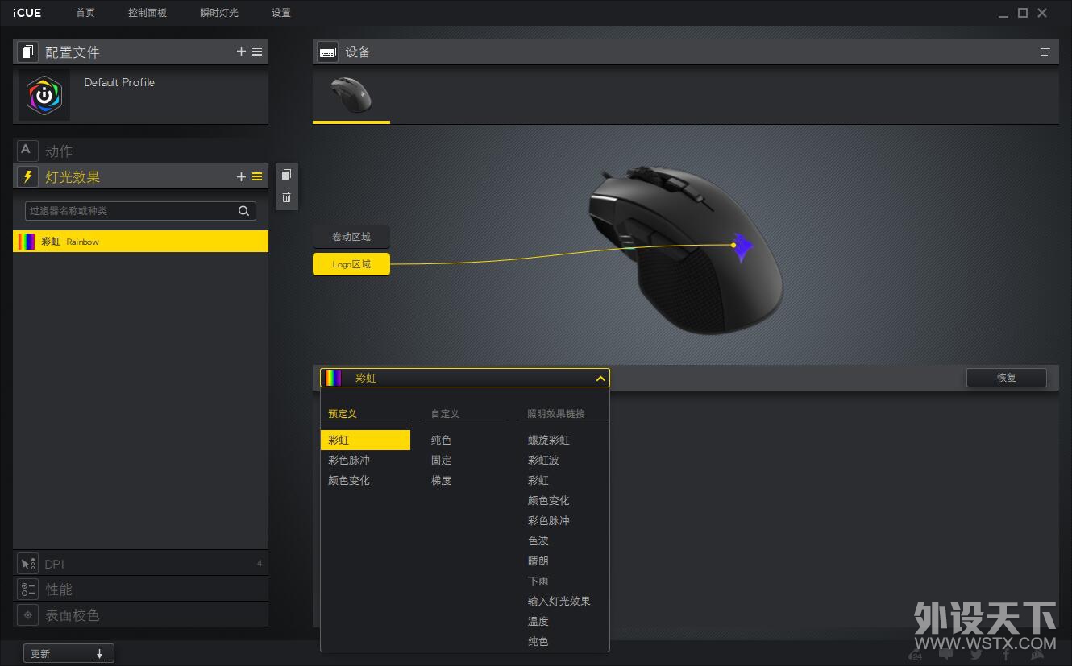Add a new lighting effect
The image size is (1072, 666).
point(241,176)
